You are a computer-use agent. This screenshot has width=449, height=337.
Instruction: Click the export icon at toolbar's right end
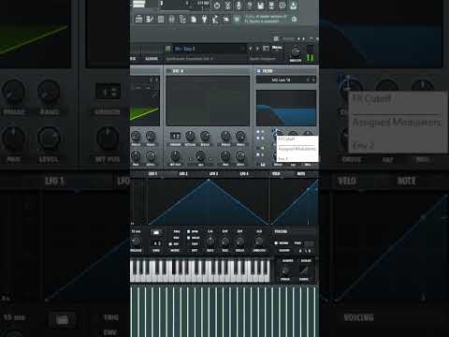tap(294, 6)
